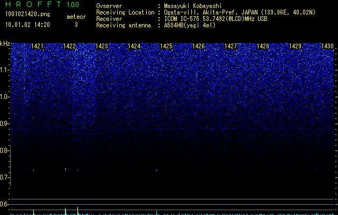
Task: Click the Ovserver field label
Action: point(109,6)
